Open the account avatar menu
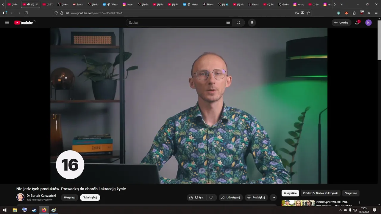This screenshot has height=214, width=381. pyautogui.click(x=368, y=23)
